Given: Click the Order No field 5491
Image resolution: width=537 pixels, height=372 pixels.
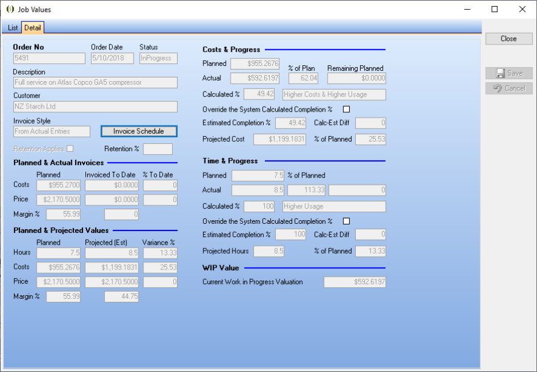Looking at the screenshot, I should [x=49, y=58].
